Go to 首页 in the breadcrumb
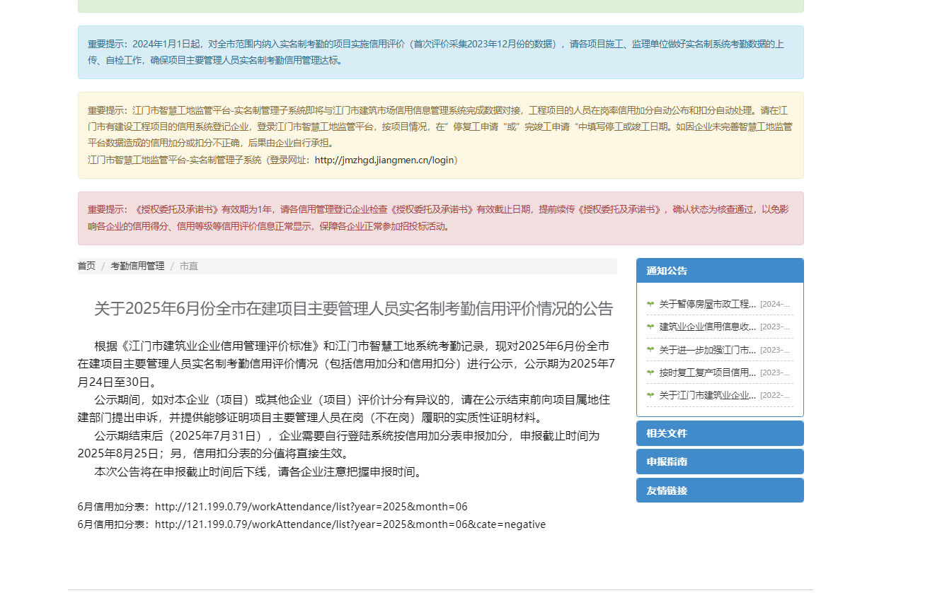This screenshot has width=930, height=593. coord(86,266)
